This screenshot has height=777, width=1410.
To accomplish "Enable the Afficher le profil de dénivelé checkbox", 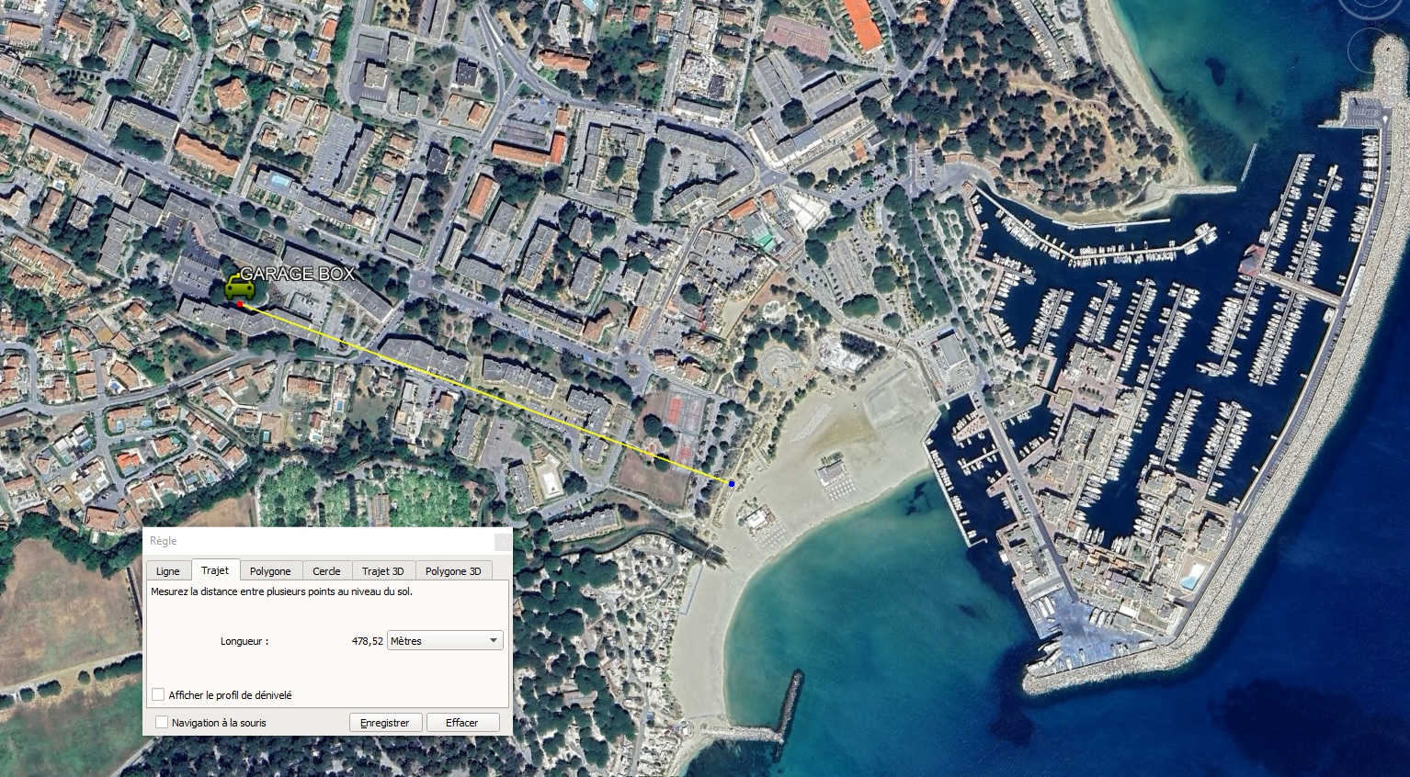I will tap(157, 694).
